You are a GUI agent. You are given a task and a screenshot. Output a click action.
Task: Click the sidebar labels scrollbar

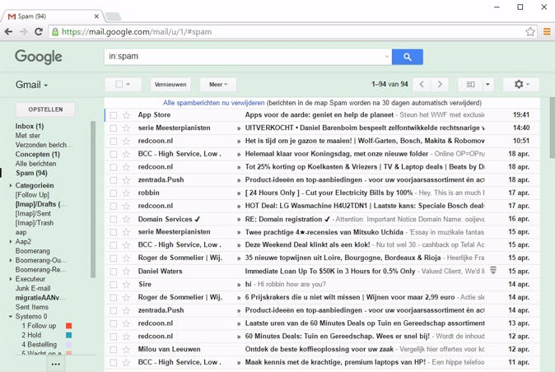(93, 199)
